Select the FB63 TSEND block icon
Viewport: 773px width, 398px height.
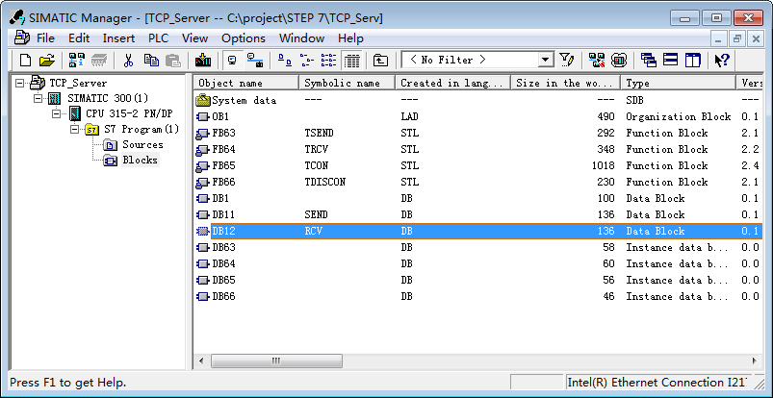(x=203, y=134)
